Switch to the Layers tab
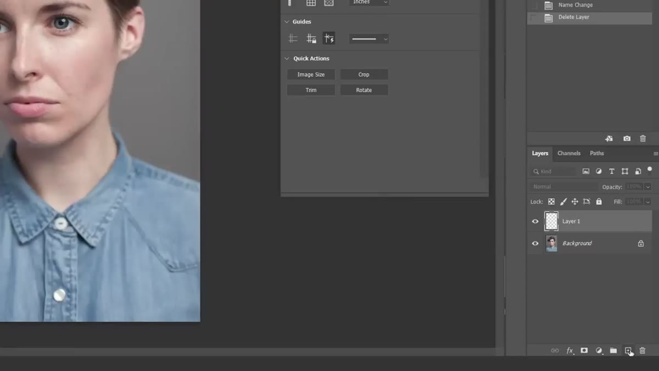 (540, 154)
